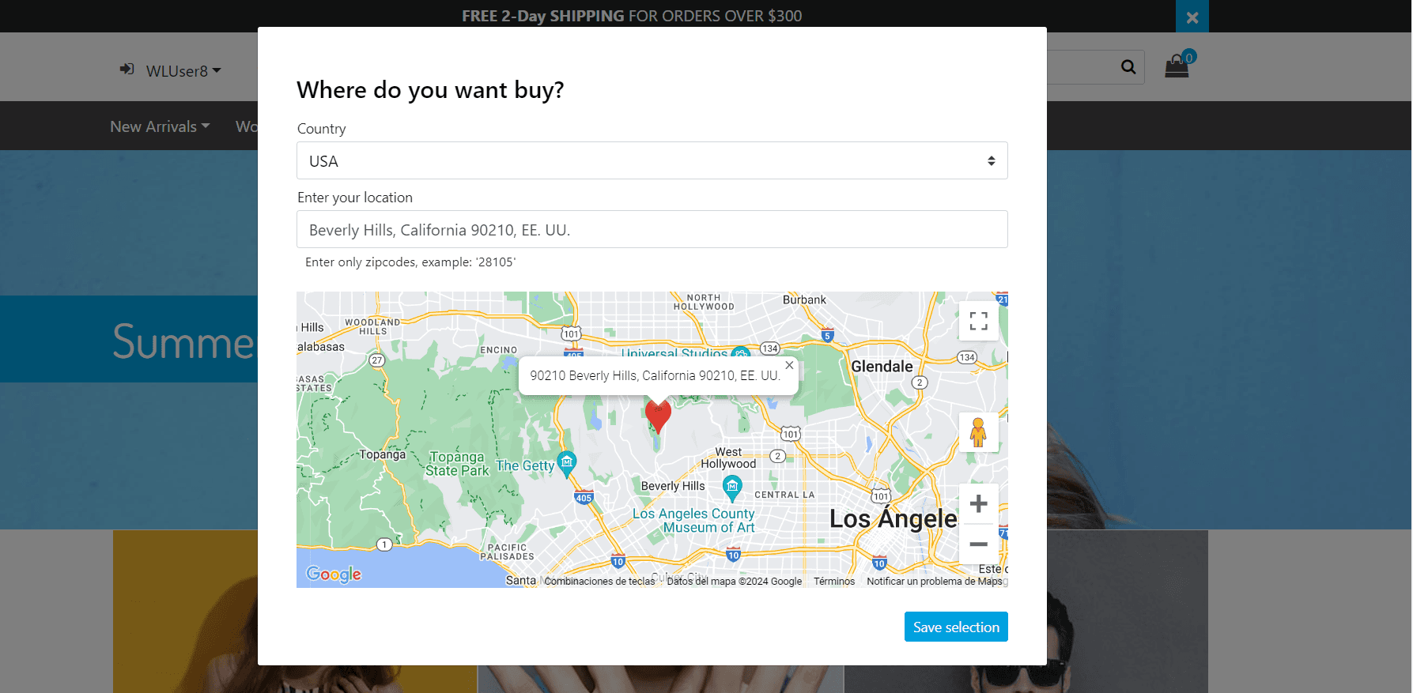Click The Getty museum map marker

point(567,464)
